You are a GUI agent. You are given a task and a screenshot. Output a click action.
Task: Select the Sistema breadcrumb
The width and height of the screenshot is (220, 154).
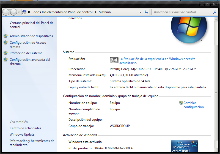tap(105, 12)
